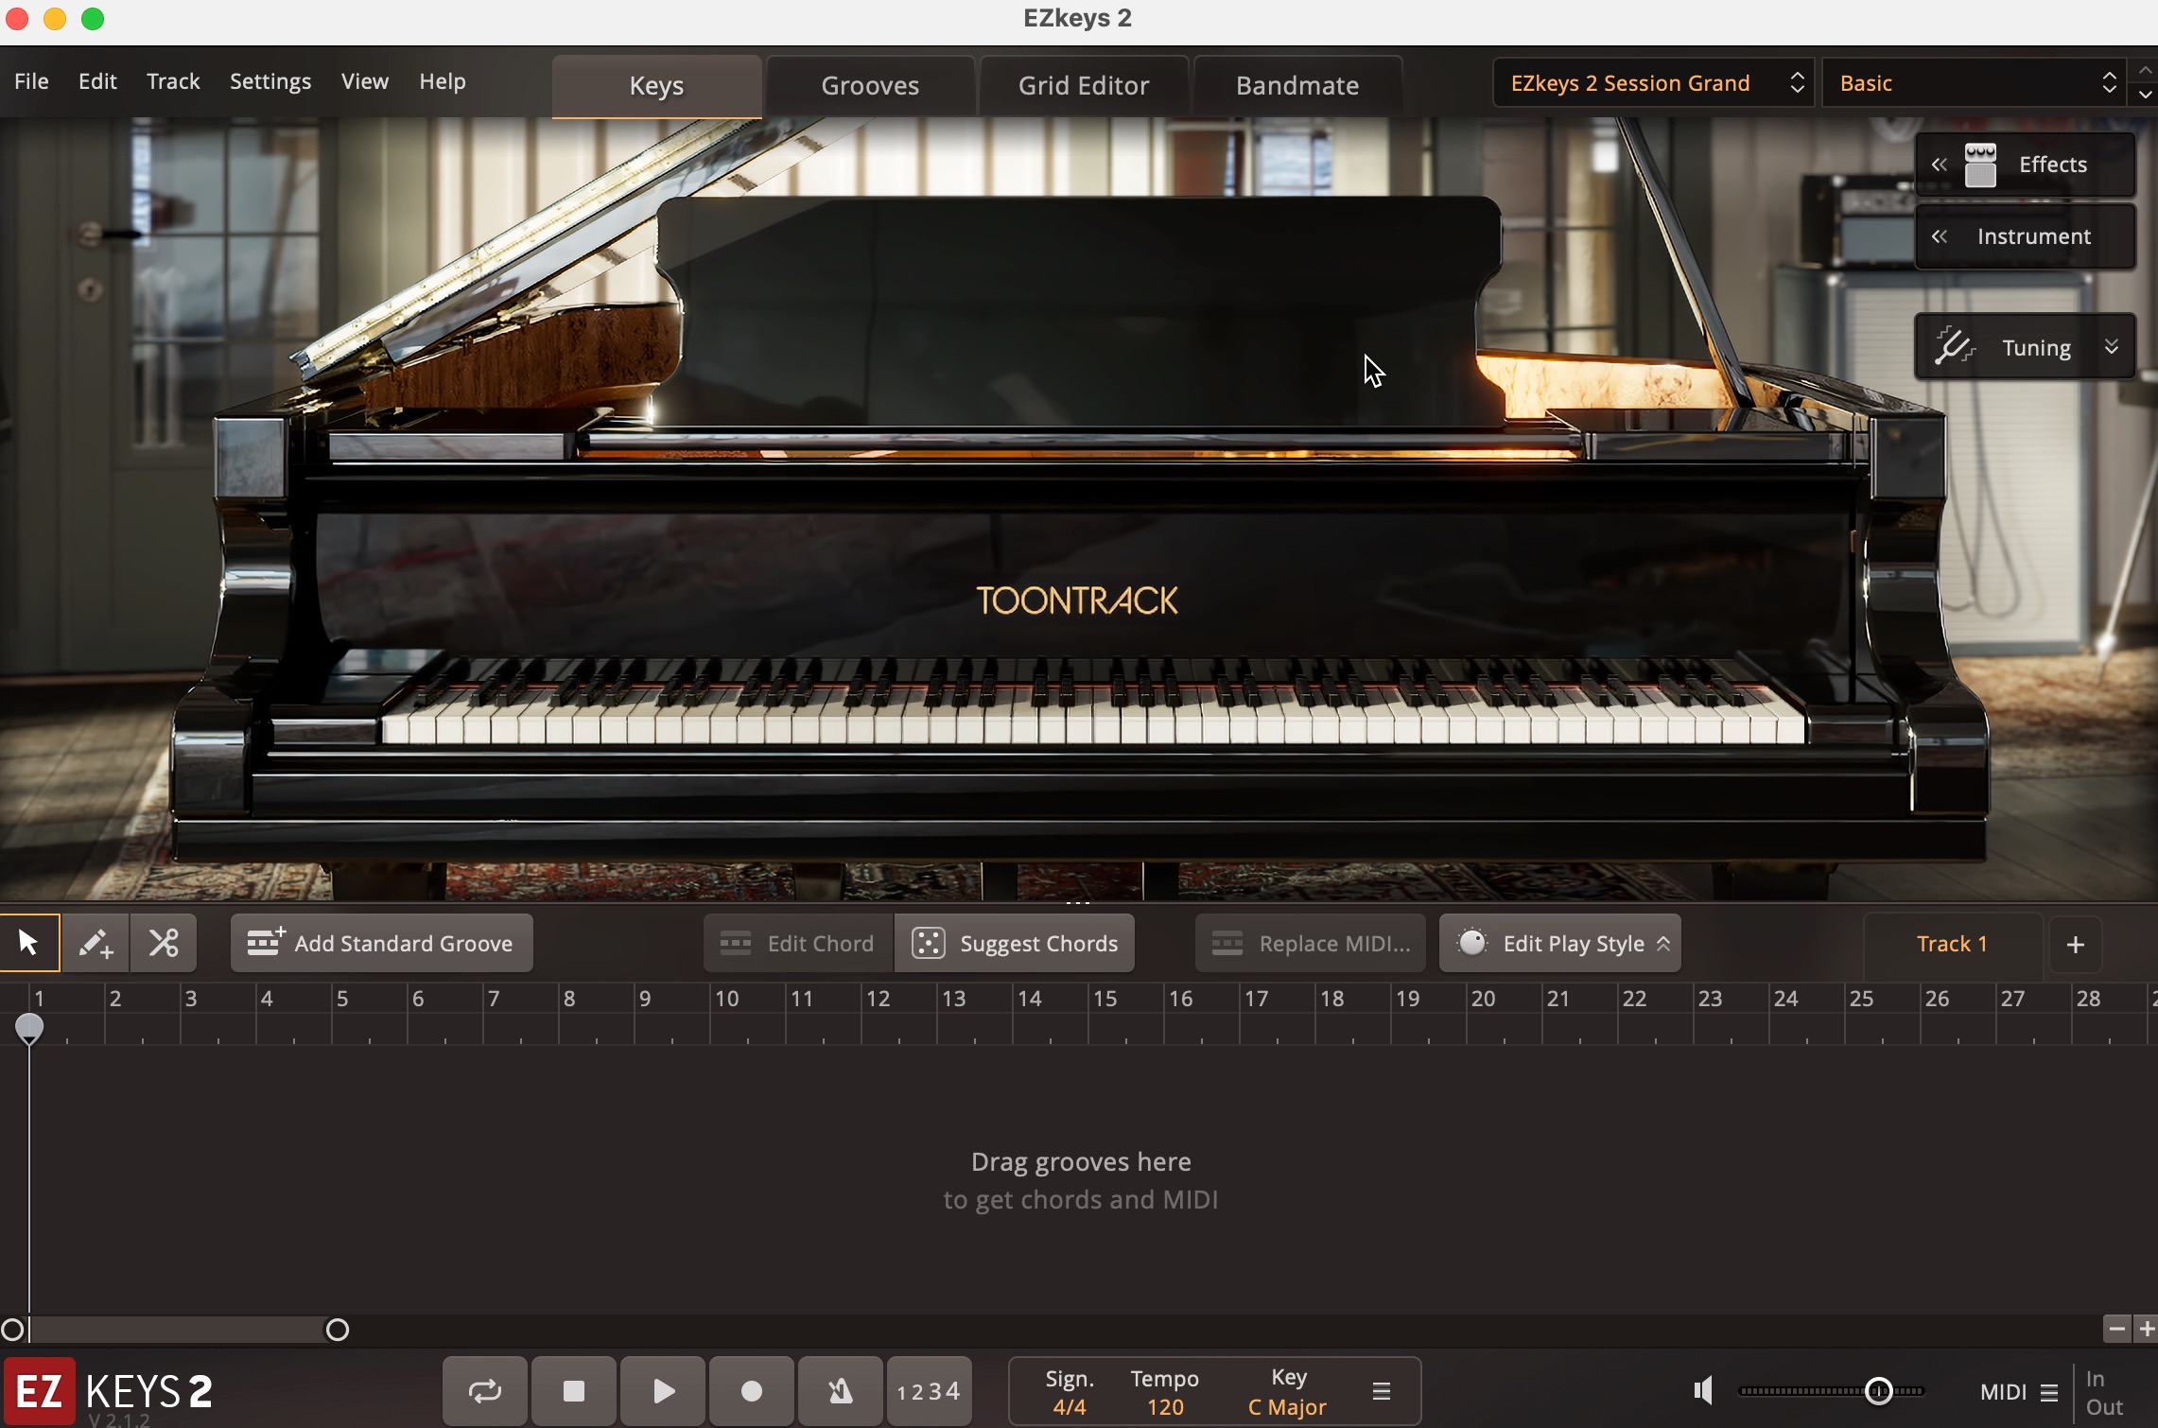The width and height of the screenshot is (2158, 1428).
Task: Open the EZkeys 2 Session Grand library dropdown
Action: (x=1654, y=83)
